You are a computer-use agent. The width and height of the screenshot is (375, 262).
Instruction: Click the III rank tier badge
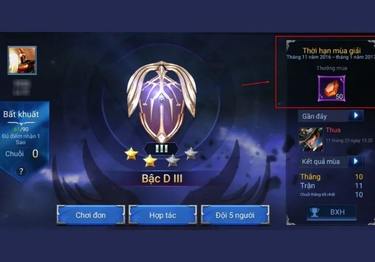point(161,149)
